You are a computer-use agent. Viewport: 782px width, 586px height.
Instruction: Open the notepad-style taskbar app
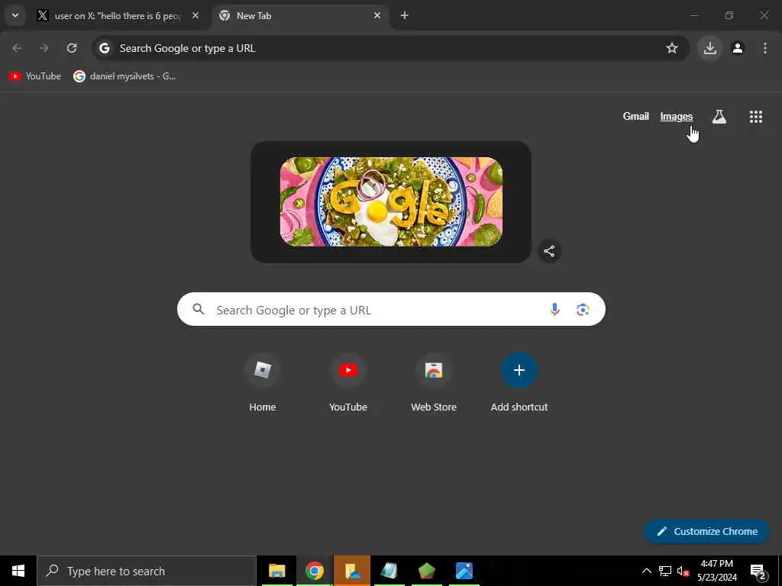(389, 571)
